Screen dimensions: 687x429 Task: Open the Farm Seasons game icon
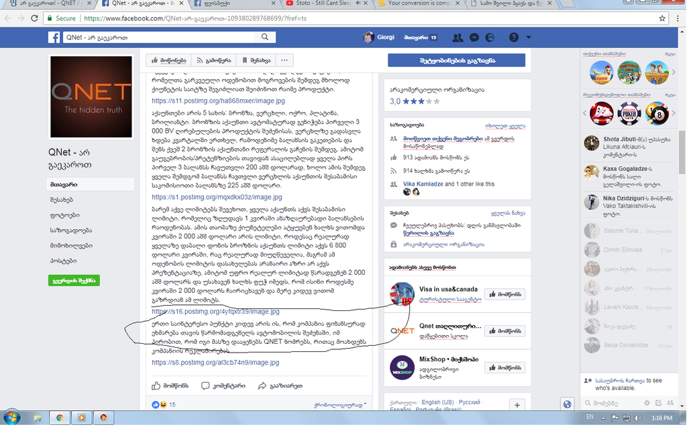click(601, 72)
